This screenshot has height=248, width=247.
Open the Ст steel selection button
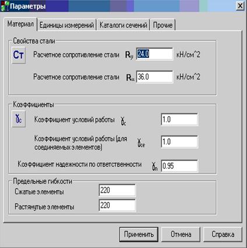point(19,55)
